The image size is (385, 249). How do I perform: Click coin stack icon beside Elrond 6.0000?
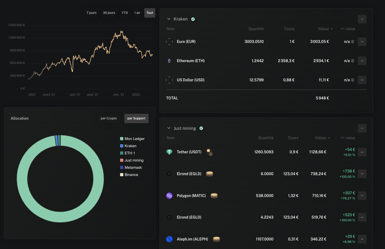click(210, 174)
